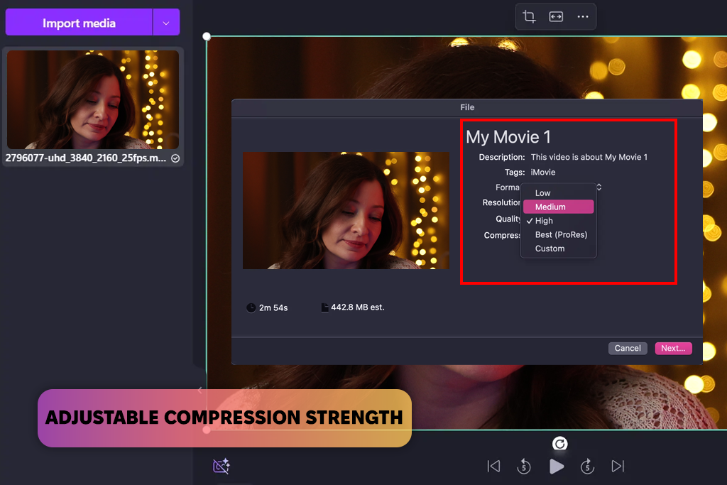
Task: Select the Crop tool icon
Action: [529, 17]
